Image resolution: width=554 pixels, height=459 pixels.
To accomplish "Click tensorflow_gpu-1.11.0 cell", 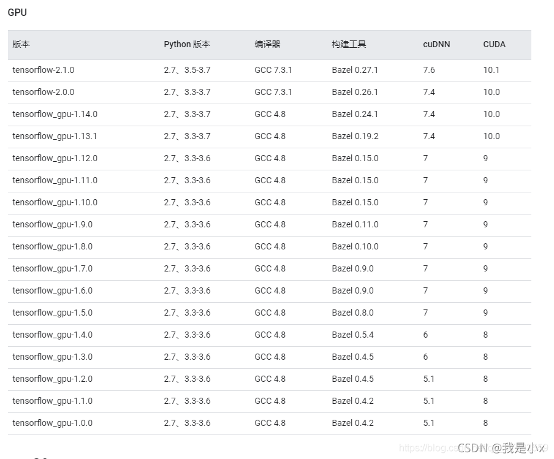I will pyautogui.click(x=55, y=180).
